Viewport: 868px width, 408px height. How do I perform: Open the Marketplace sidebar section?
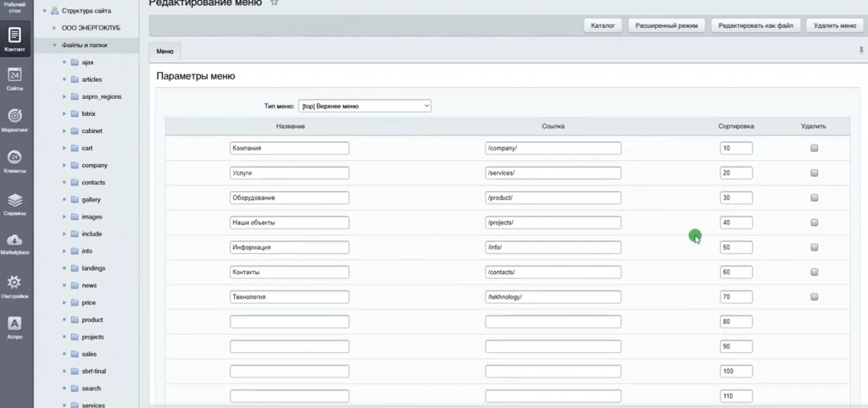(x=14, y=244)
